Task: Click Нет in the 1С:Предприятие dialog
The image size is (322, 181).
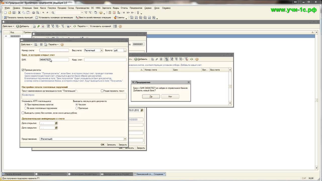Action: tap(170, 97)
